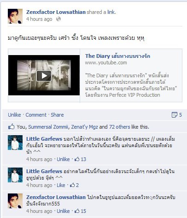This screenshot has height=218, width=187.
Task: Unlike the comment with 13 likes
Action: (63, 159)
